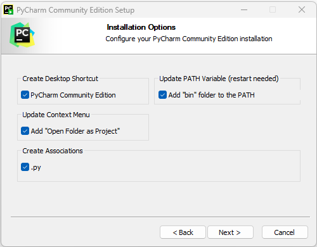Image resolution: width=317 pixels, height=247 pixels.
Task: Click the Create Associations group label
Action: [53, 151]
